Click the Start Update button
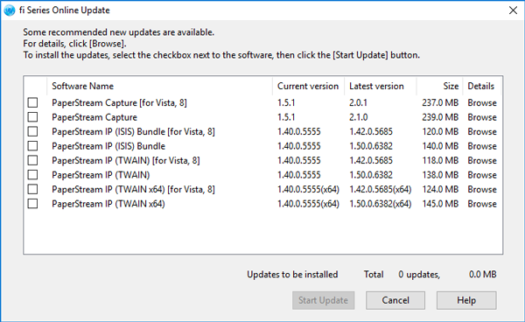Viewport: 525px width, 322px height. (323, 300)
